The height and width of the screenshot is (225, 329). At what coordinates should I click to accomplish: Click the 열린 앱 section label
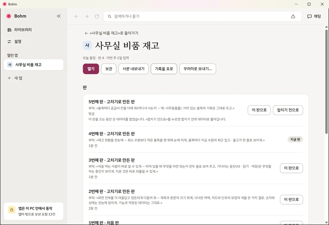pos(12,55)
